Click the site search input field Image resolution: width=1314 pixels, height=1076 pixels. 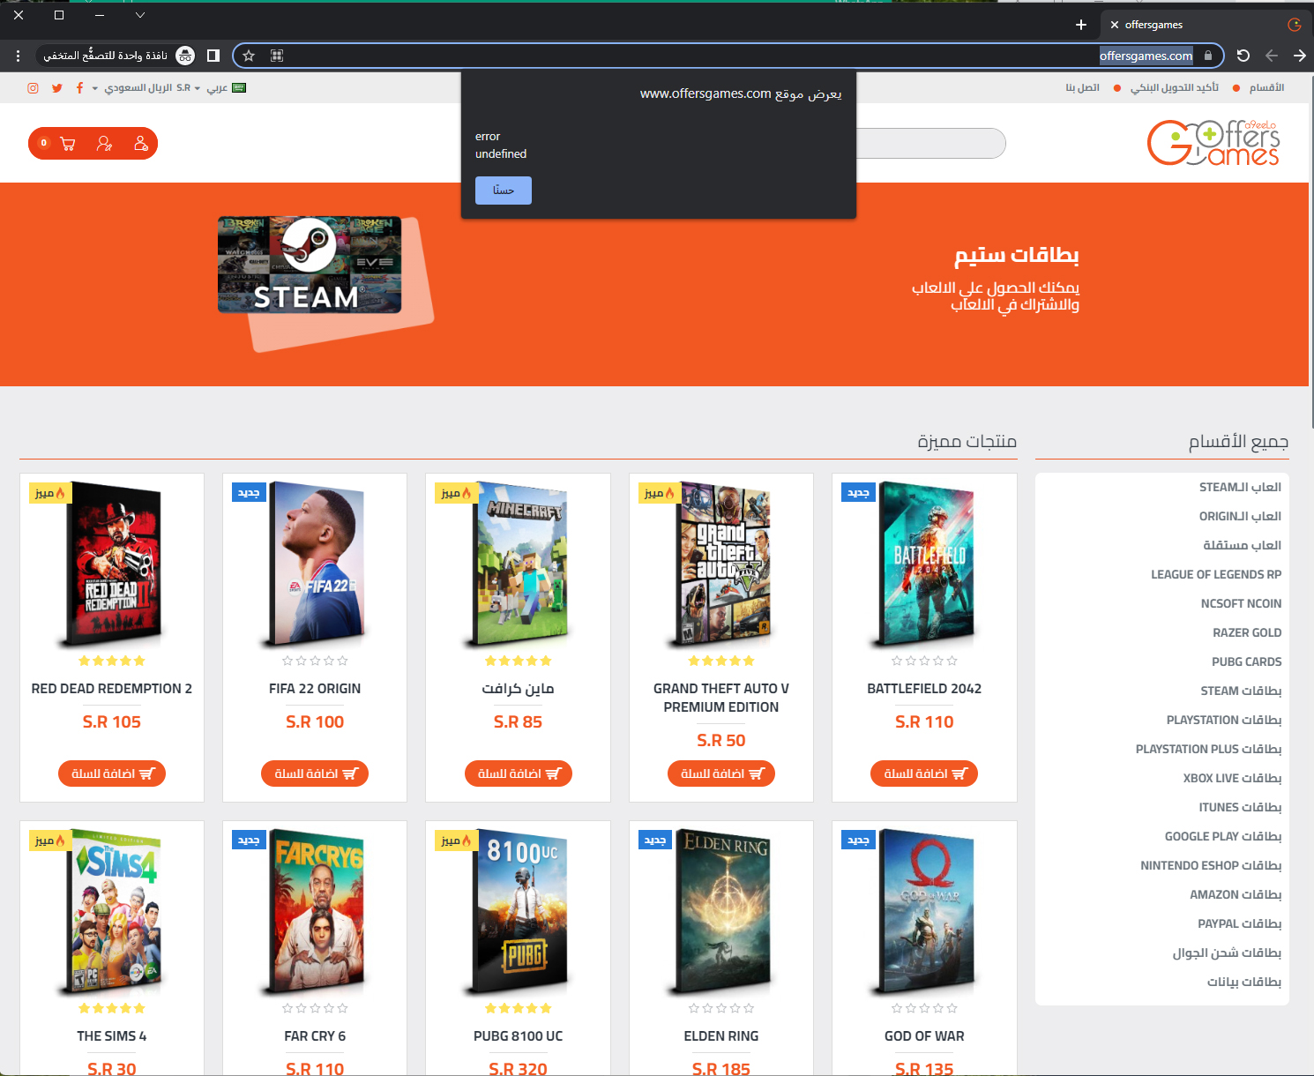pyautogui.click(x=930, y=144)
